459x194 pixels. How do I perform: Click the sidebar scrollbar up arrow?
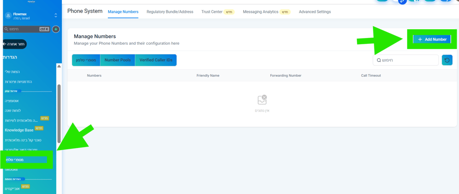[x=59, y=67]
